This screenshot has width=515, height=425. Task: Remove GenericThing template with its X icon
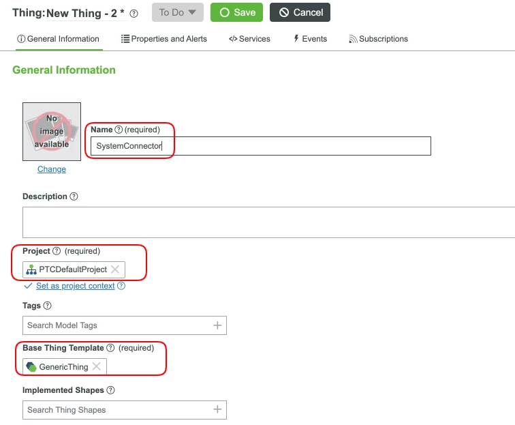[96, 366]
